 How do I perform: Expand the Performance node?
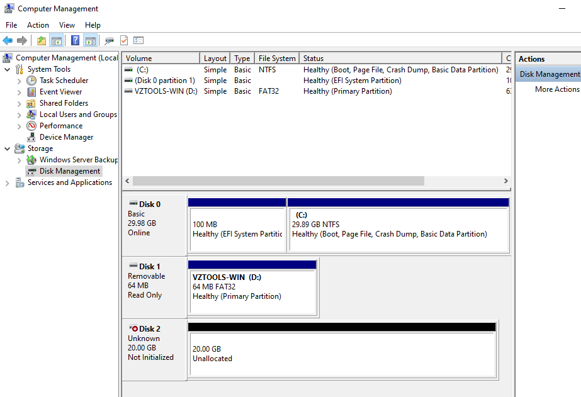coord(20,126)
